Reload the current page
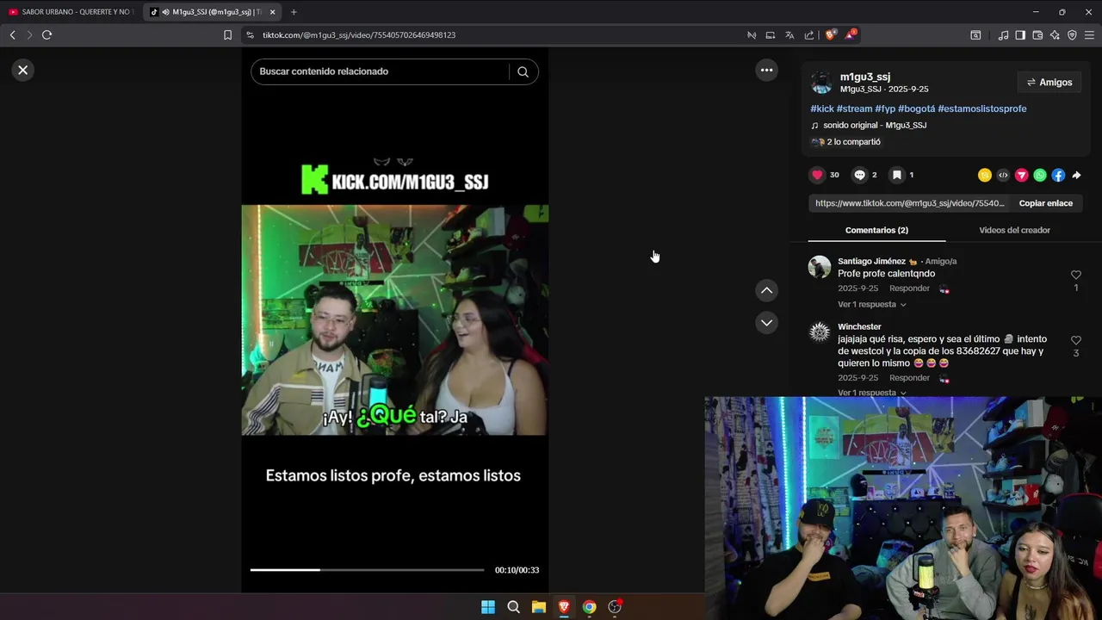The width and height of the screenshot is (1102, 620). 46,35
